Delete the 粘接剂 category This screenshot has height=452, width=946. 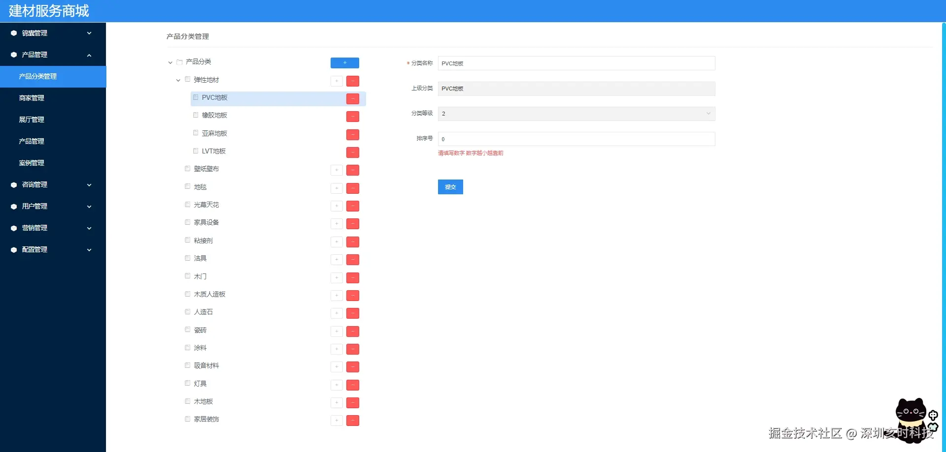353,242
